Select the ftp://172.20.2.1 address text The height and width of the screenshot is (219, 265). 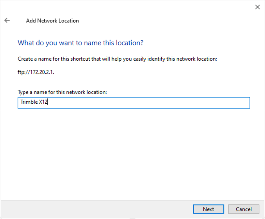(x=36, y=72)
